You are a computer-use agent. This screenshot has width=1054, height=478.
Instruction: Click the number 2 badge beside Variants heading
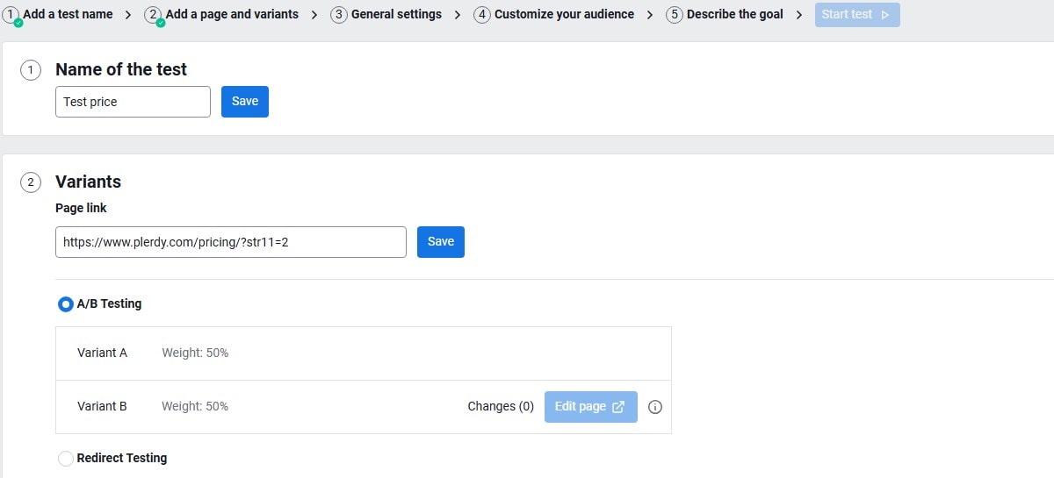(x=31, y=182)
